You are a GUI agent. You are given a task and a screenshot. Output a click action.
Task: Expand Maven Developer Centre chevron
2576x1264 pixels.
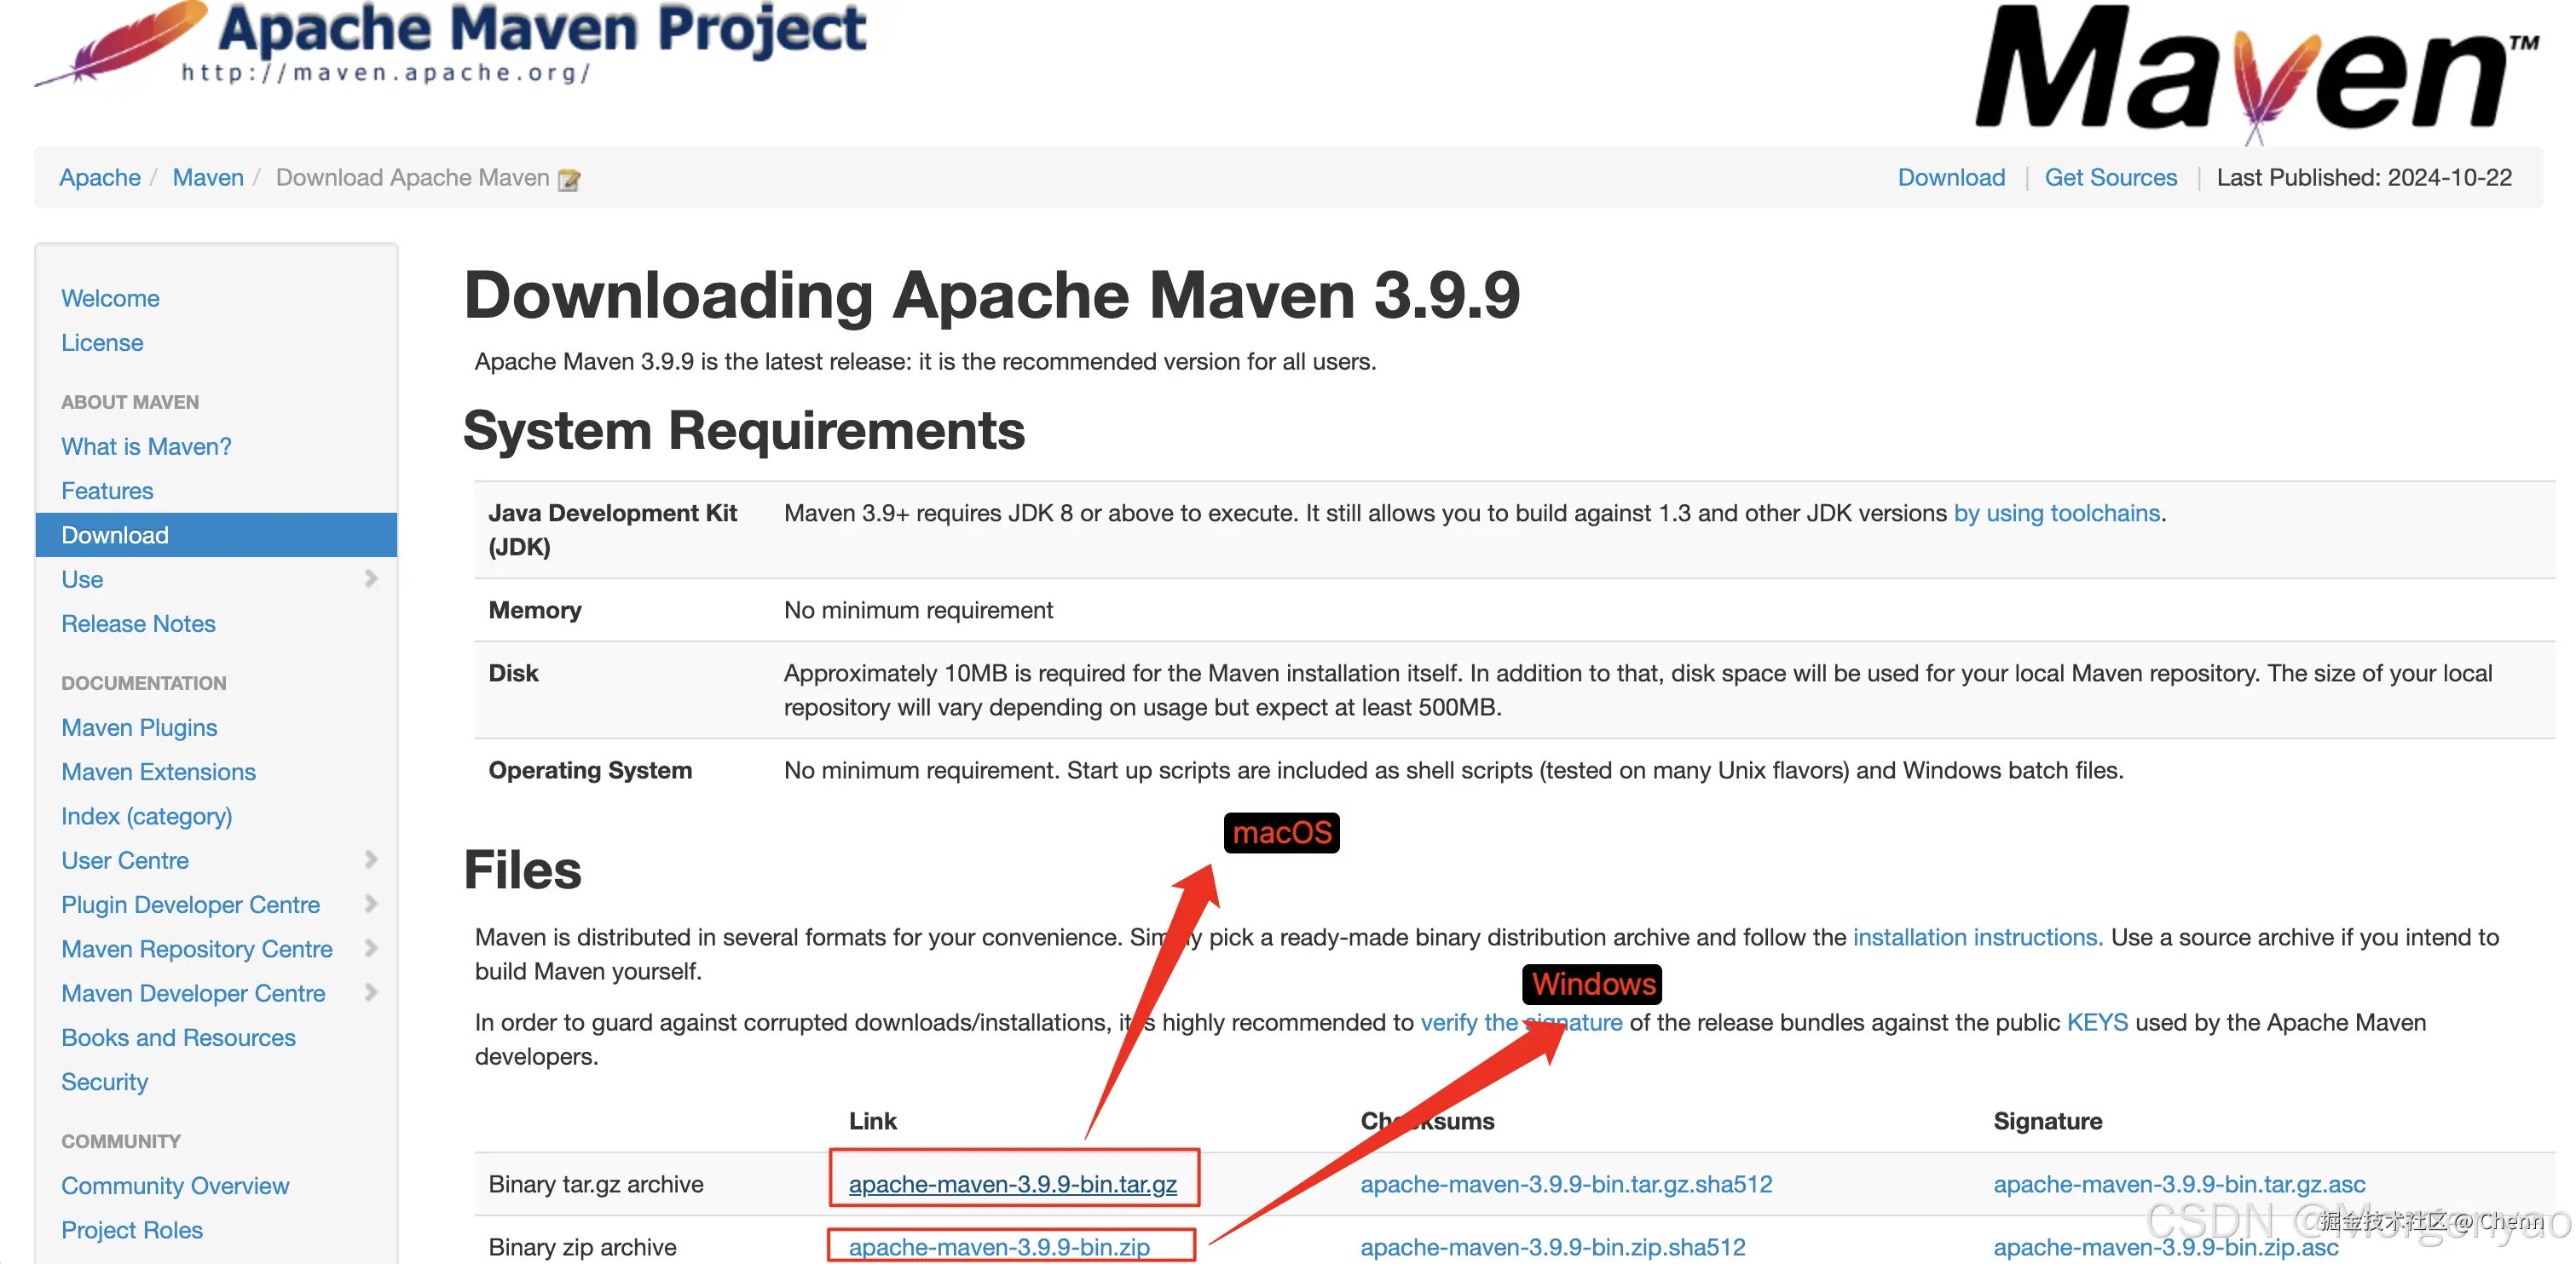[x=371, y=992]
